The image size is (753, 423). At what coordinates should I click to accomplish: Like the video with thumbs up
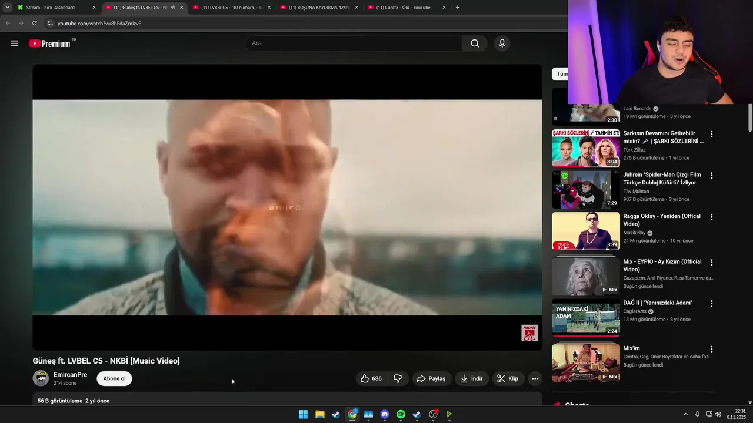[x=372, y=378]
